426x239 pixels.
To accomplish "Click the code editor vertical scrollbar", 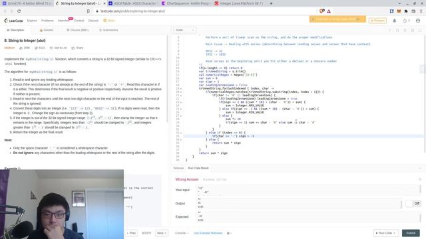I will click(424, 94).
